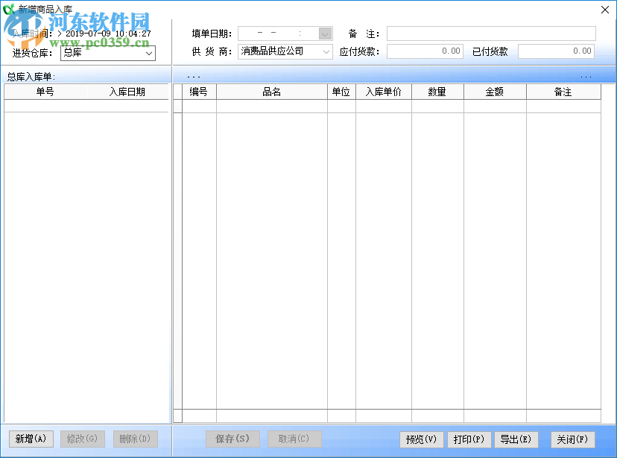The image size is (617, 458).
Task: Open the 进货仓库 warehouse dropdown
Action: click(x=148, y=53)
